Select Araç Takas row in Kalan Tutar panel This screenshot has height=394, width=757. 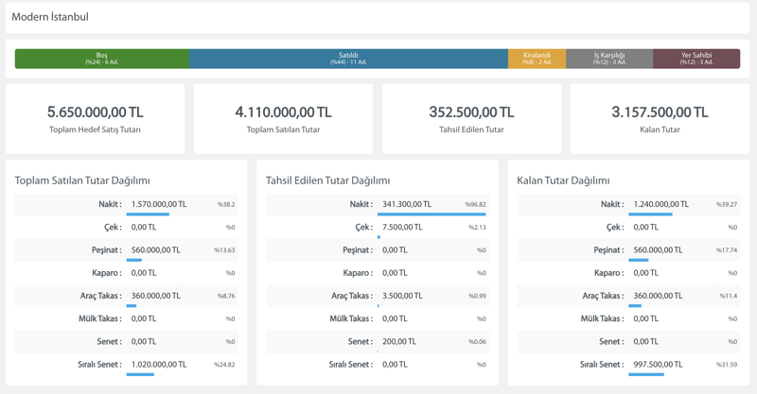tap(627, 296)
